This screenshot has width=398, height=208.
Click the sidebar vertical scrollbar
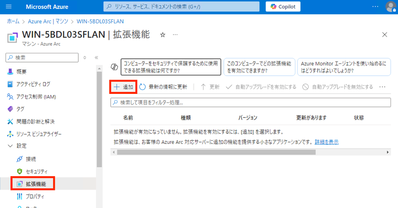pyautogui.click(x=99, y=120)
